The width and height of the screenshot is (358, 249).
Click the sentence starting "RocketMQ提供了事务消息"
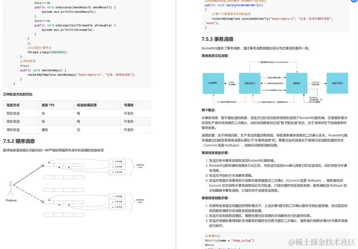click(256, 48)
